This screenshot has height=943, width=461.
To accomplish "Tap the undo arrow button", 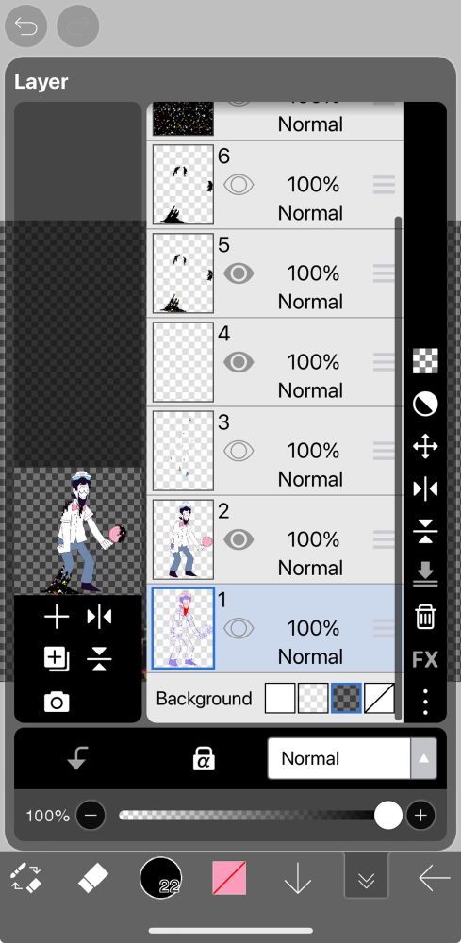I will pyautogui.click(x=25, y=26).
